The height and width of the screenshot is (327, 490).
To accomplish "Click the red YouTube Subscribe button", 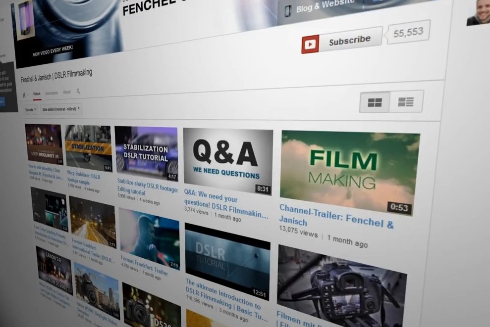I will tap(341, 41).
